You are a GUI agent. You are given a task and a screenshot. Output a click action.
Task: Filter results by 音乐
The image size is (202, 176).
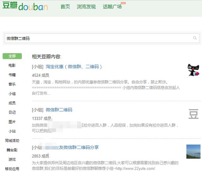12,84
